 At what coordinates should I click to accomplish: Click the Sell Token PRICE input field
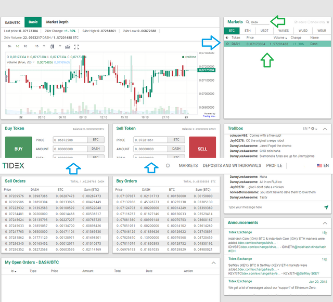click(151, 140)
